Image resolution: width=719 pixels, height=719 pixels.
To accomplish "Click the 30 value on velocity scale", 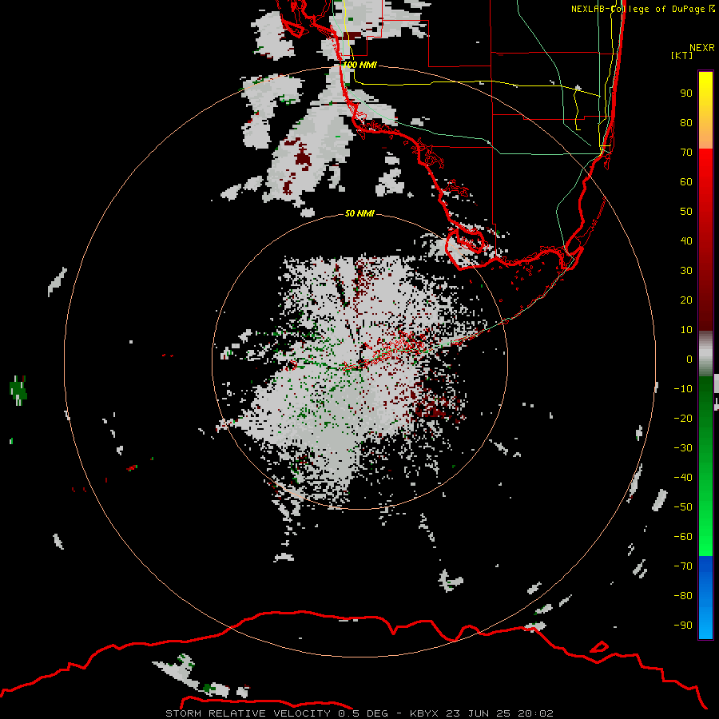I will [686, 271].
